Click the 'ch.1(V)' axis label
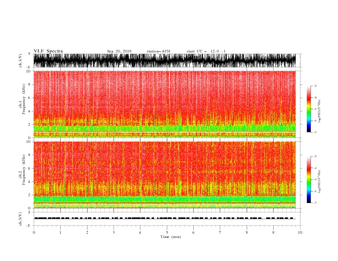The width and height of the screenshot is (338, 261). tap(20, 61)
